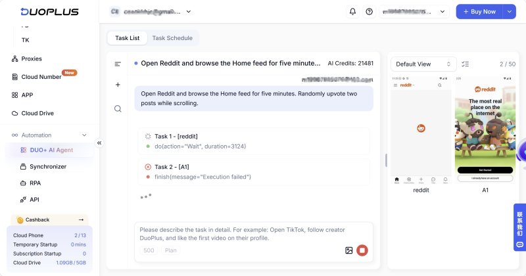The width and height of the screenshot is (526, 276).
Task: Collapse the sidebar with double chevron
Action: [x=99, y=143]
